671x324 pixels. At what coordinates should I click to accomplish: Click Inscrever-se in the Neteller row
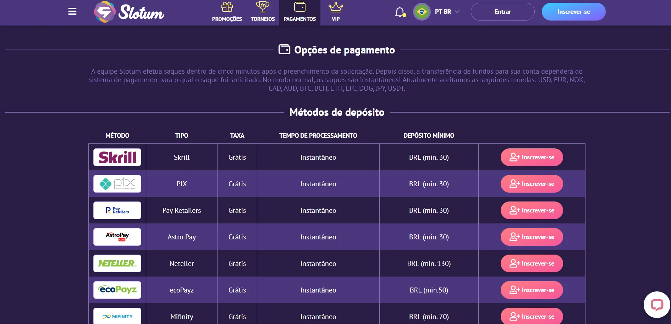point(532,263)
